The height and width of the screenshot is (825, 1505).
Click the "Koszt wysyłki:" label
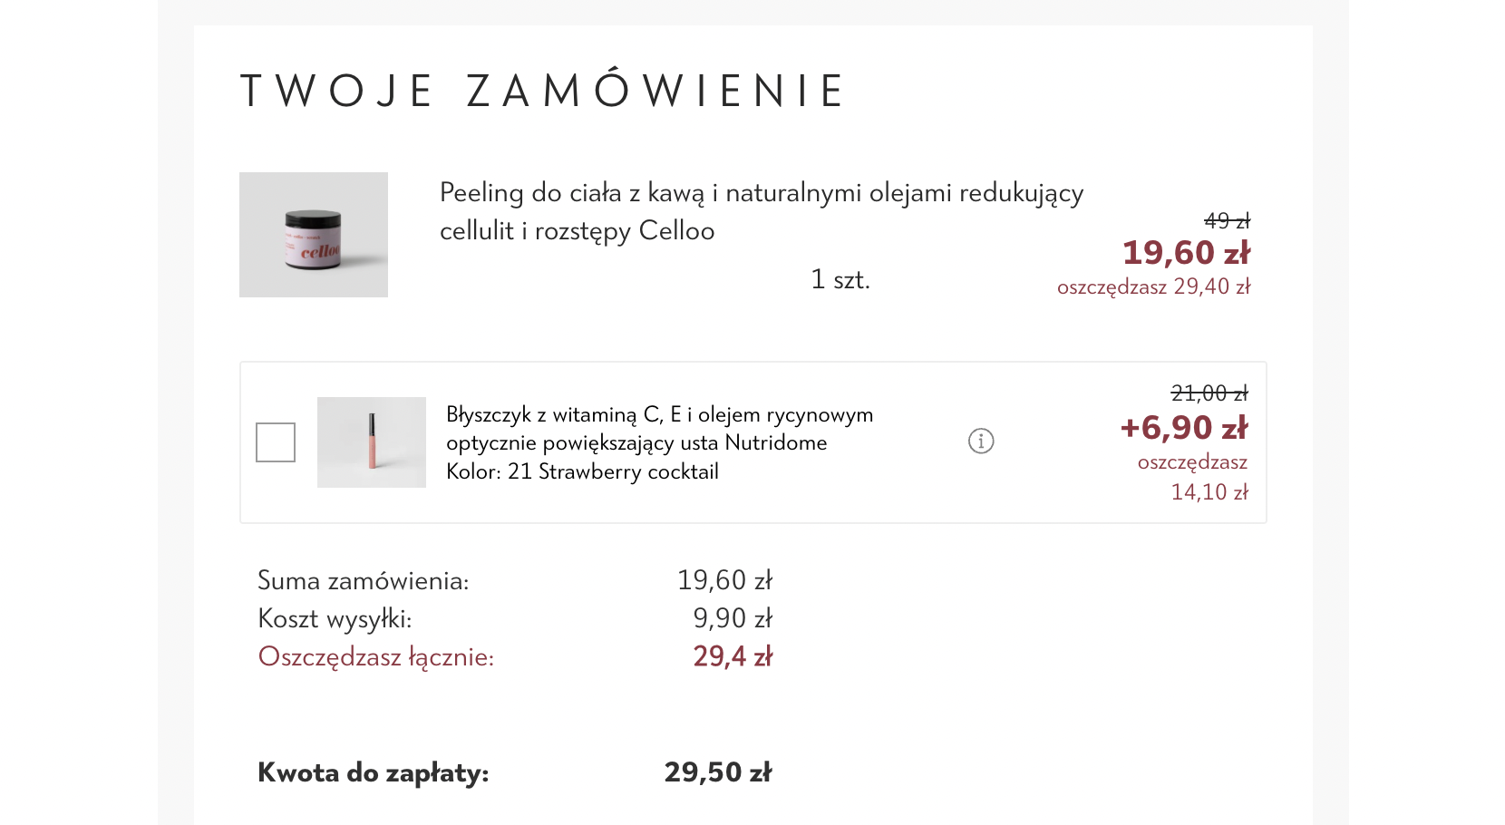[335, 618]
